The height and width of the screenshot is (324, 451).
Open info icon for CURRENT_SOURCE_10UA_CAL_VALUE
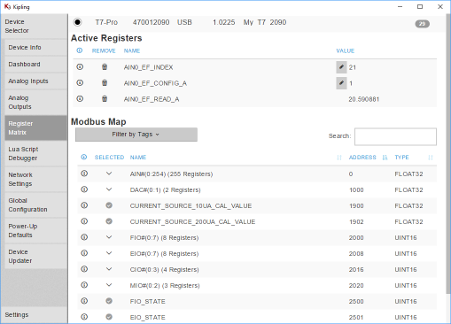coord(84,205)
